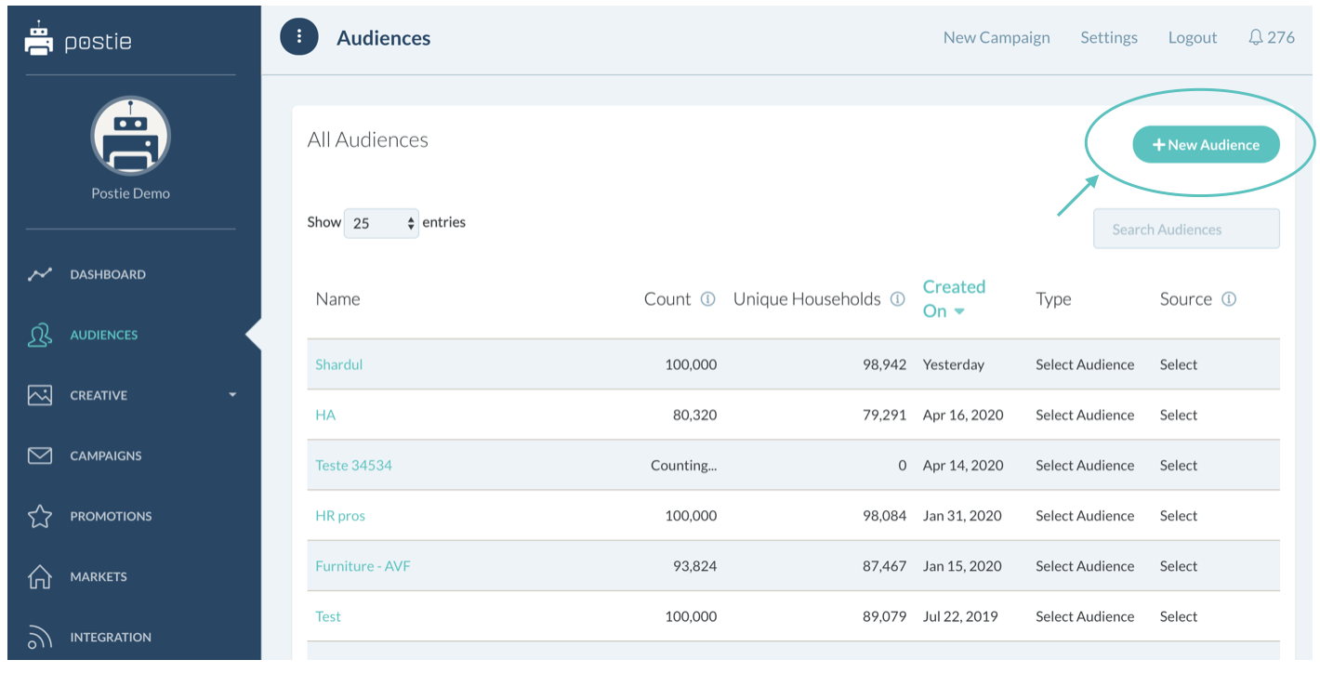Screen dimensions: 1320x673
Task: Go to Audiences in the sidebar
Action: coord(103,335)
